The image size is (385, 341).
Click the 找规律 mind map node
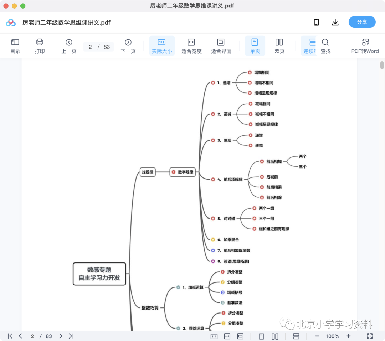148,172
